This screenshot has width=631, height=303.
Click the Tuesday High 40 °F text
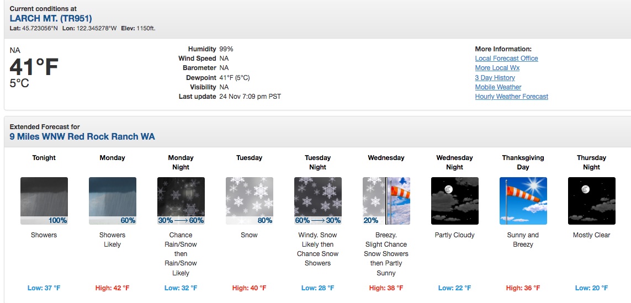point(249,288)
